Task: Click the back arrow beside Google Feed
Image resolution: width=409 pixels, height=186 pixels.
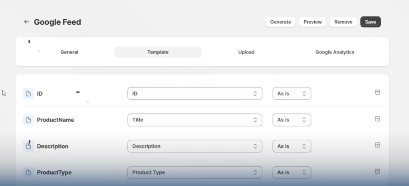Action: [26, 22]
